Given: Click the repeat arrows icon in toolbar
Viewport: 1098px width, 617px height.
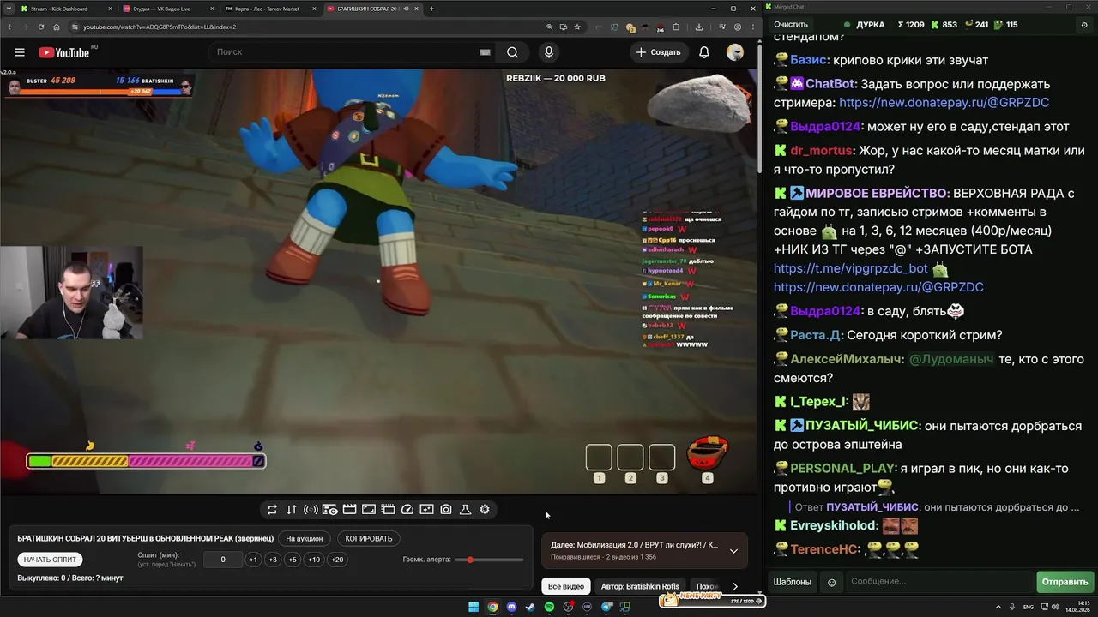Looking at the screenshot, I should (x=272, y=510).
